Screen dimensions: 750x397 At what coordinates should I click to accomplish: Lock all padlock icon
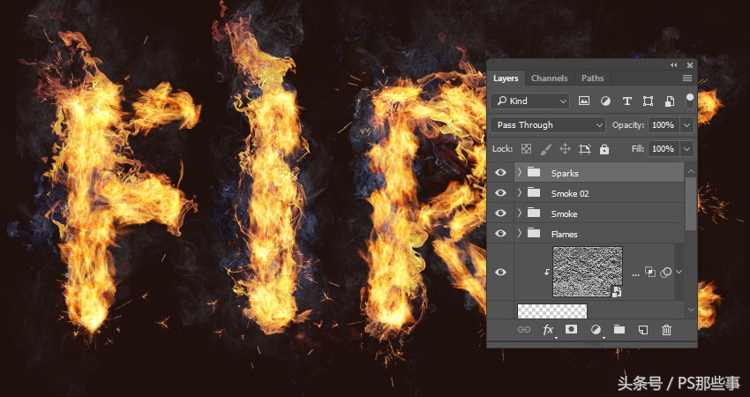[604, 149]
